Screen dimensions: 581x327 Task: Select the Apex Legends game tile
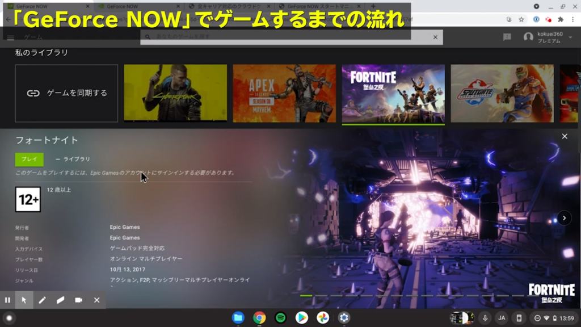284,93
